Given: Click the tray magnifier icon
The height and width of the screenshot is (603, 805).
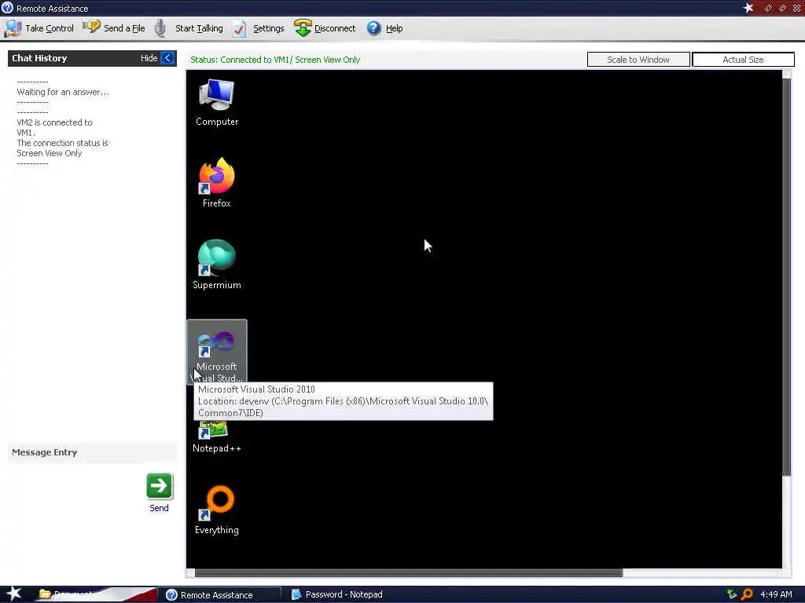Looking at the screenshot, I should coord(747,594).
